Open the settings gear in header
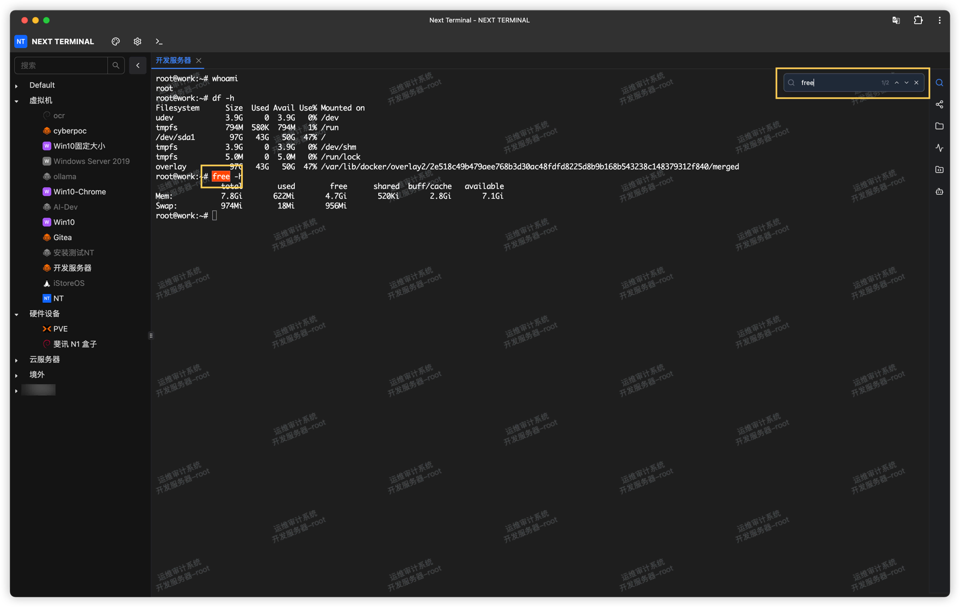Screen dimensions: 960x607 (137, 41)
